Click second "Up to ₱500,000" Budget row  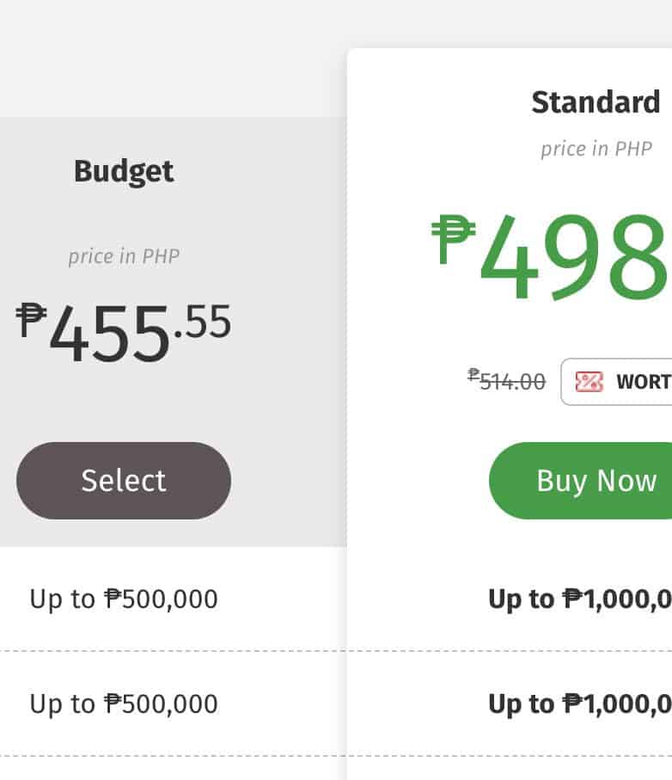(124, 703)
